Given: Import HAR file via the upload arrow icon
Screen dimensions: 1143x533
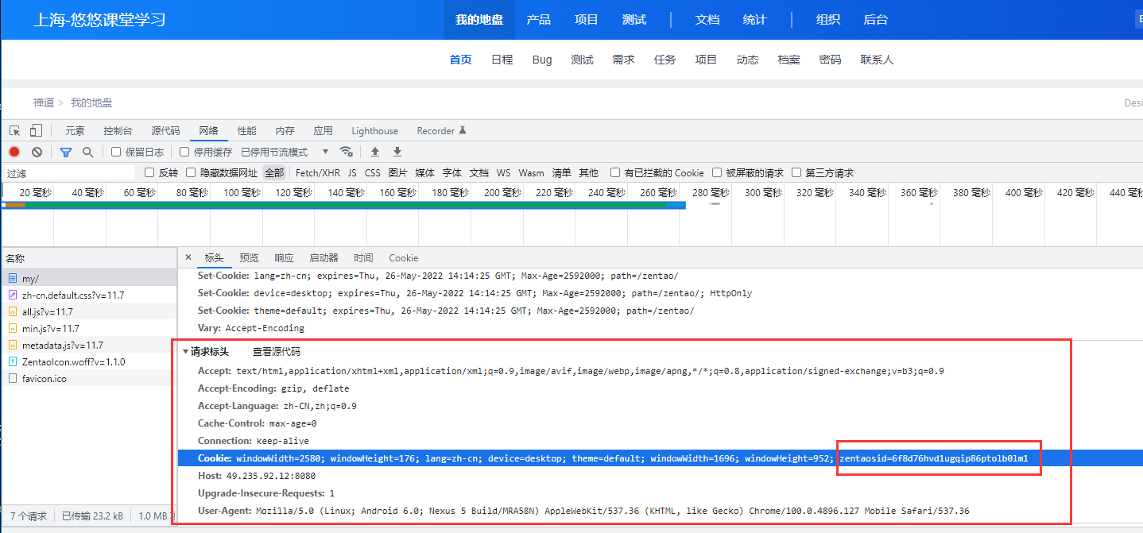Looking at the screenshot, I should click(375, 153).
